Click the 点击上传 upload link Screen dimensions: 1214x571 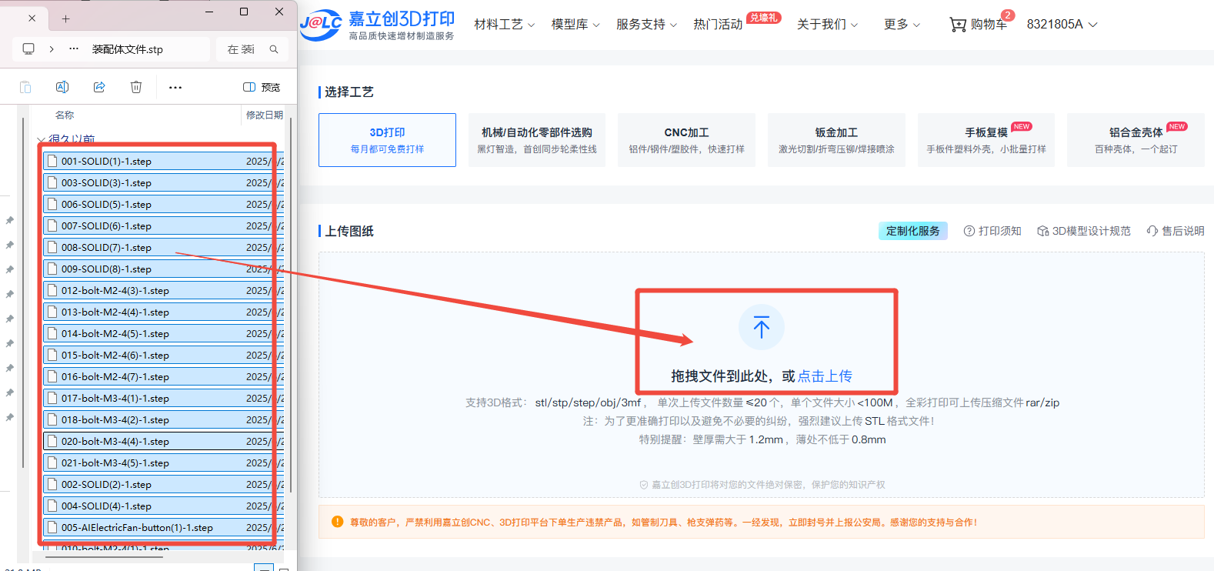click(825, 376)
